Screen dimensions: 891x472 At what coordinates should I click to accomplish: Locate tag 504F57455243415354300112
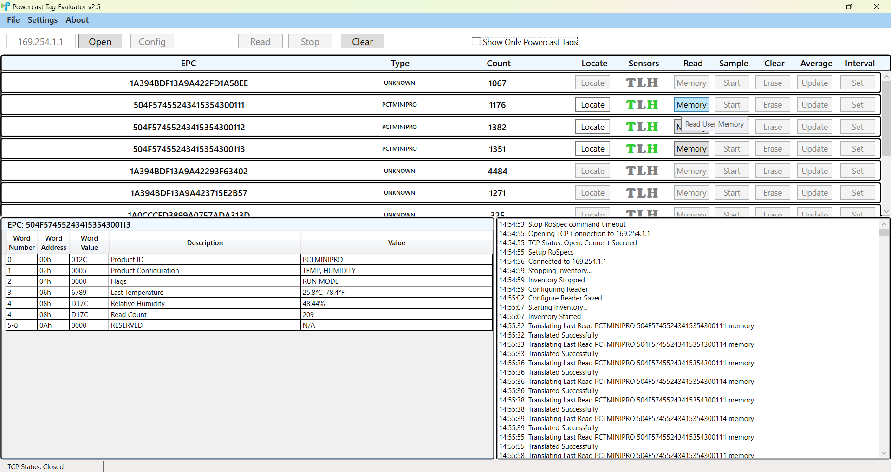coord(592,127)
